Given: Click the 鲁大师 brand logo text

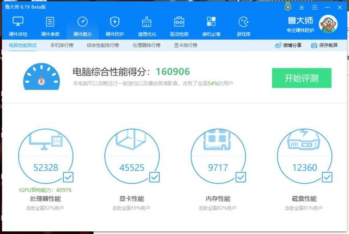Looking at the screenshot, I should tap(300, 21).
